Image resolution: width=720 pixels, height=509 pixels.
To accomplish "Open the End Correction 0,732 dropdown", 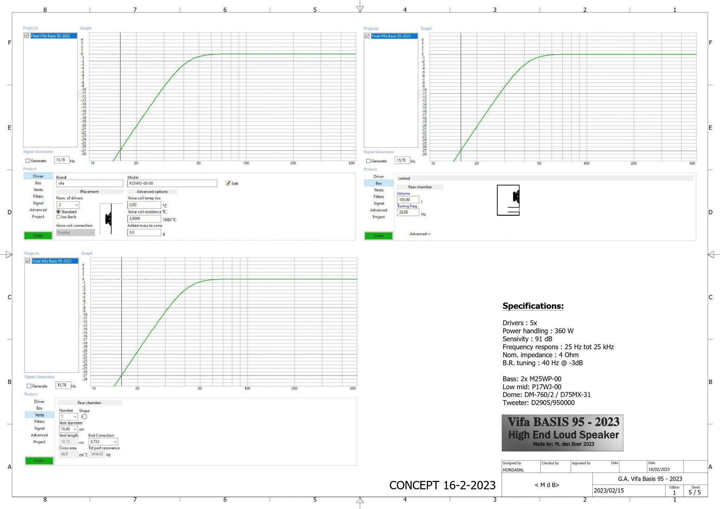I will 103,442.
